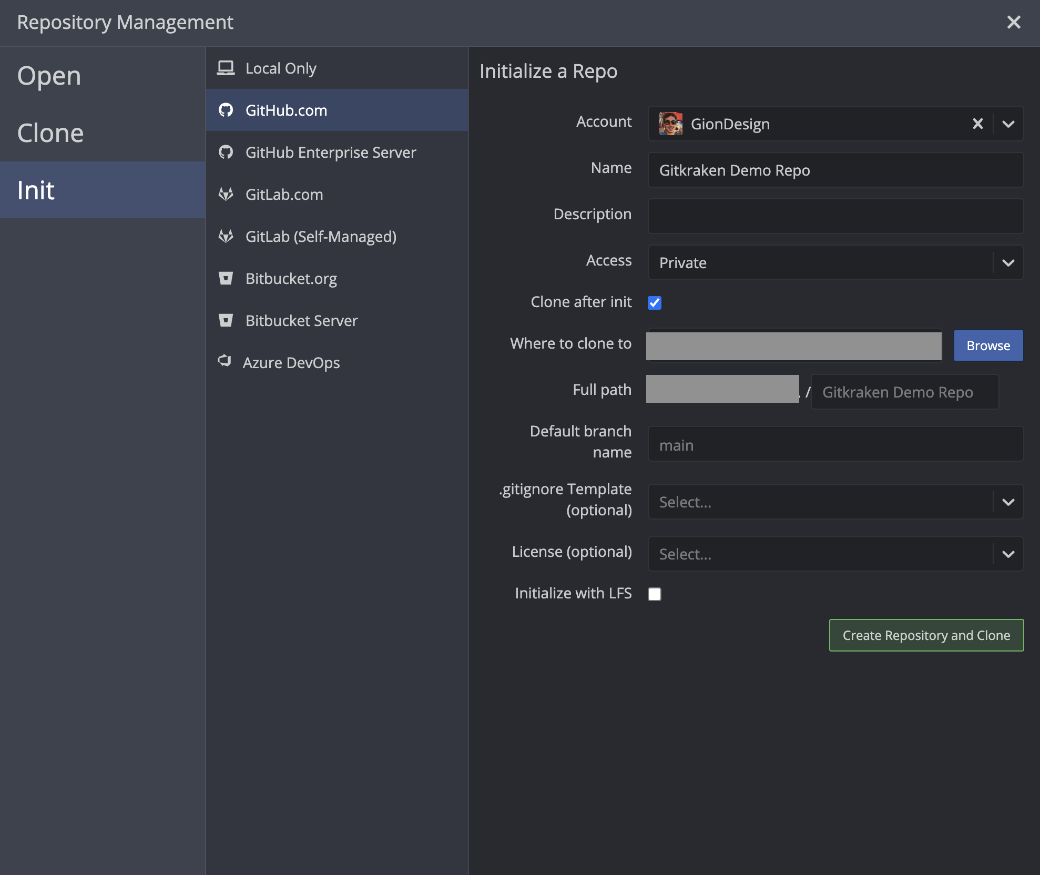Click the GitLab (Self-Managed) icon

click(226, 237)
